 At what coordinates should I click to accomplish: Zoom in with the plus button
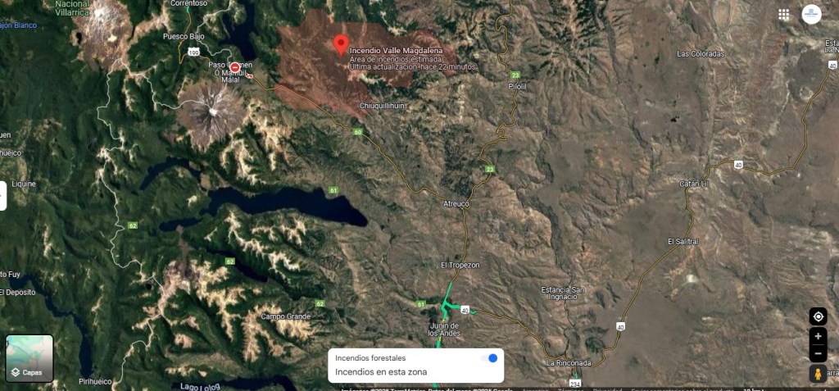pos(818,336)
